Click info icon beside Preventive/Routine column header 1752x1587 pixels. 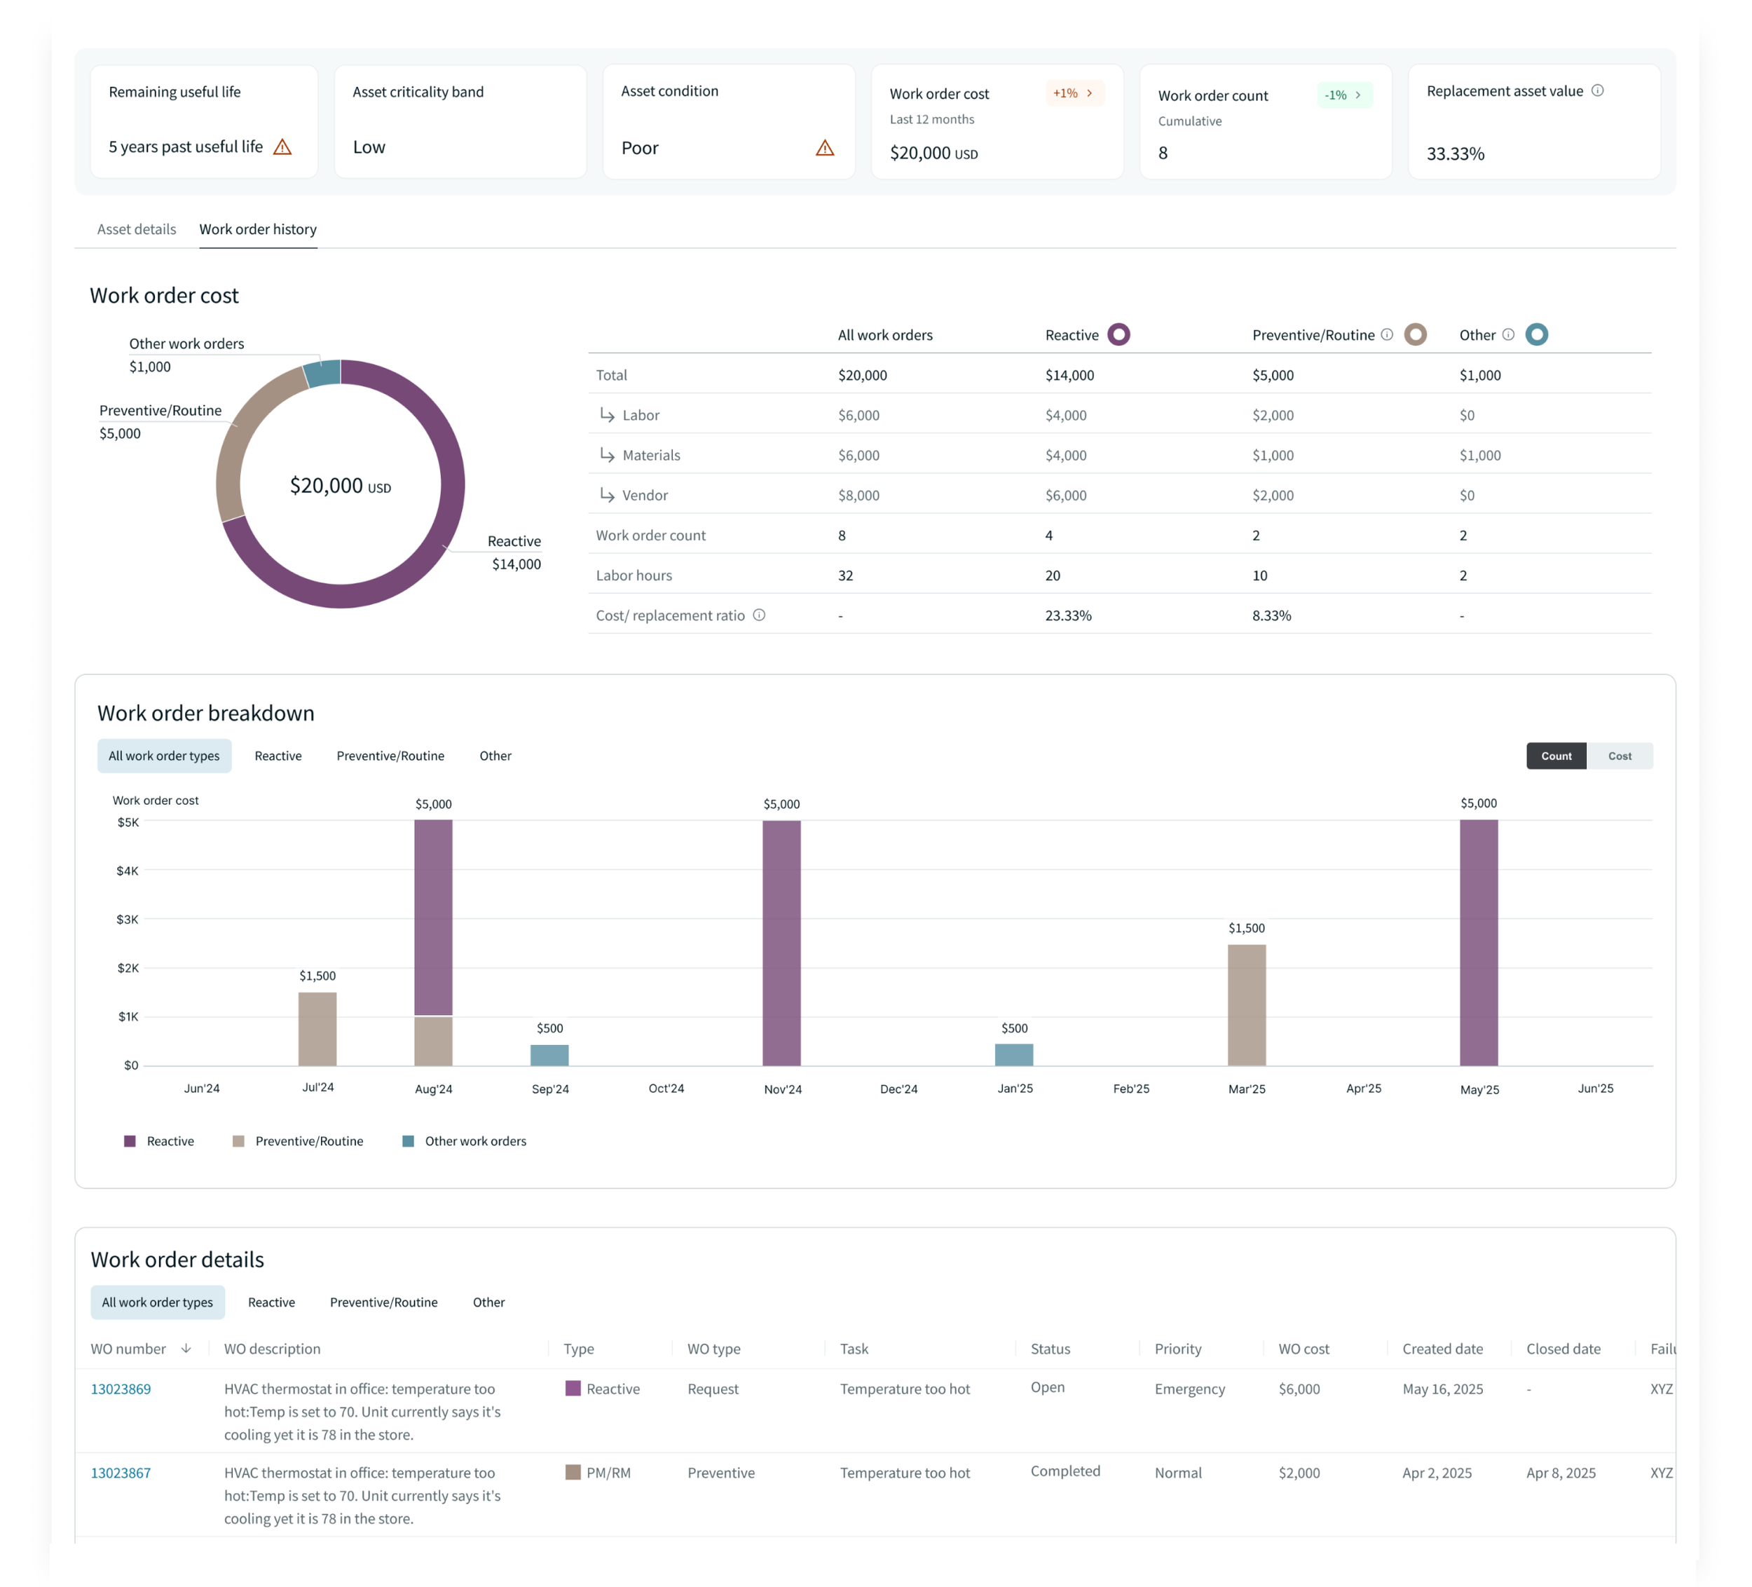point(1387,334)
